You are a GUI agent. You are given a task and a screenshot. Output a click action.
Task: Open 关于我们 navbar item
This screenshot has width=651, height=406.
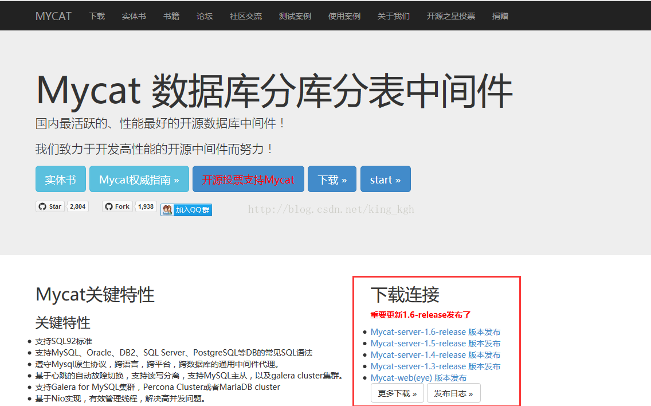pyautogui.click(x=394, y=16)
